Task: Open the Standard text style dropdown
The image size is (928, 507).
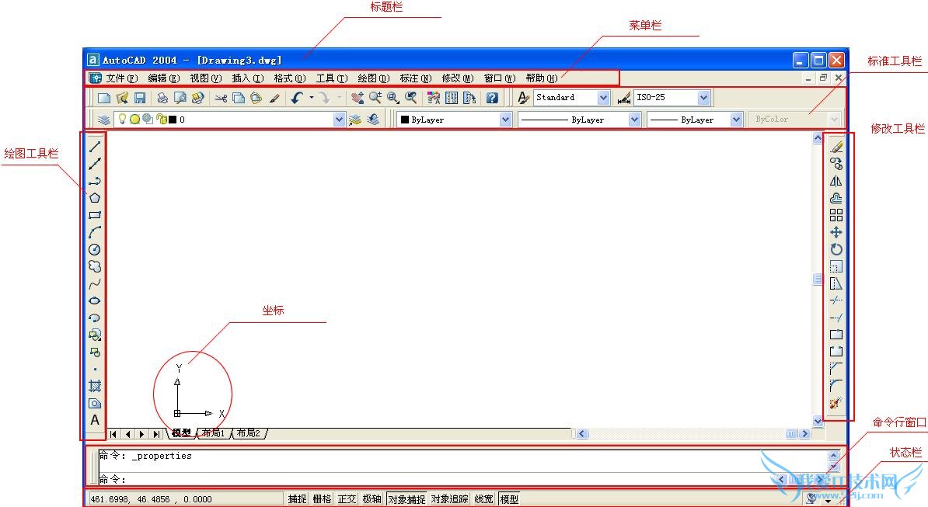Action: pyautogui.click(x=604, y=98)
